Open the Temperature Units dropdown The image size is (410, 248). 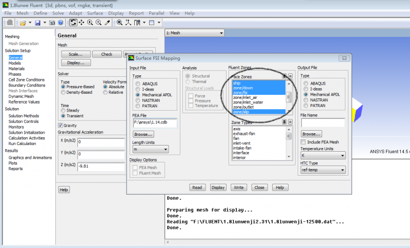coord(323,155)
